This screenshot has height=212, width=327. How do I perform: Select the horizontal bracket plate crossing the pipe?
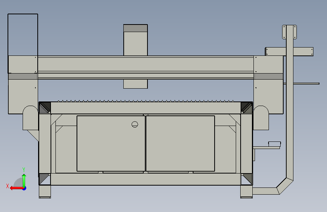289,52
